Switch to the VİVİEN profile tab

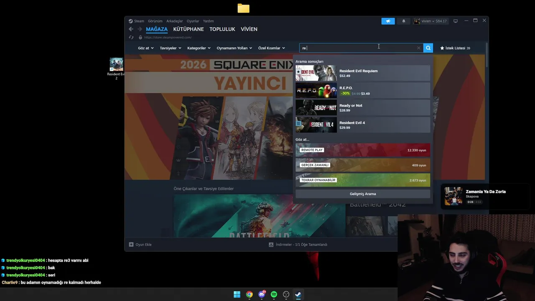(249, 29)
